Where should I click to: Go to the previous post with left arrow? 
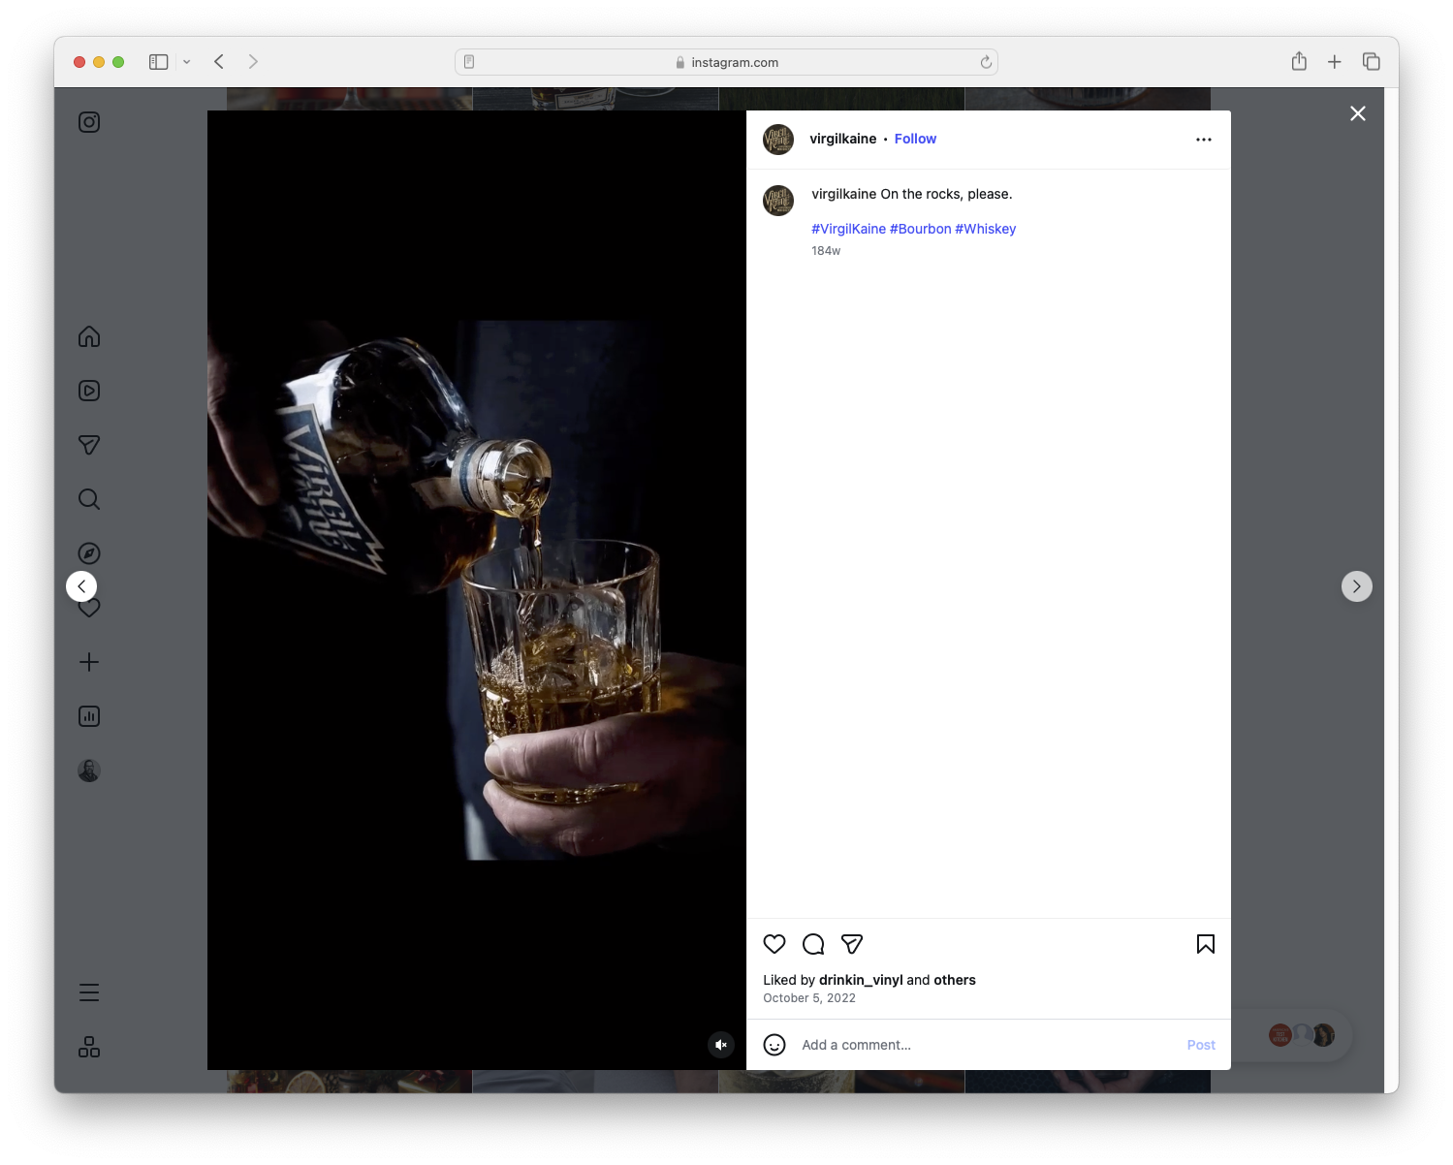click(x=81, y=585)
